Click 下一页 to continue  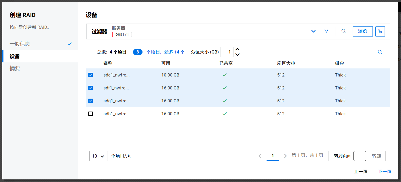pyautogui.click(x=385, y=172)
